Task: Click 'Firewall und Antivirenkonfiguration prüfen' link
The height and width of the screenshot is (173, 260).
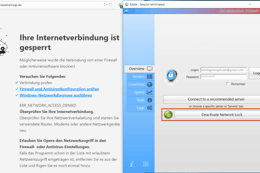Action: tap(59, 89)
